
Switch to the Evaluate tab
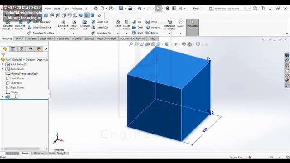89,38
